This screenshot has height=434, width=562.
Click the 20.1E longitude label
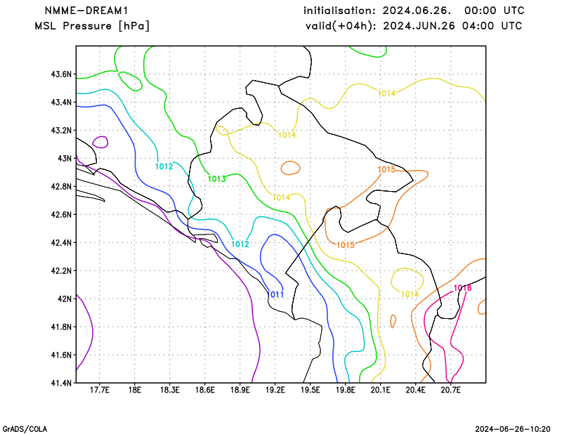pyautogui.click(x=380, y=390)
